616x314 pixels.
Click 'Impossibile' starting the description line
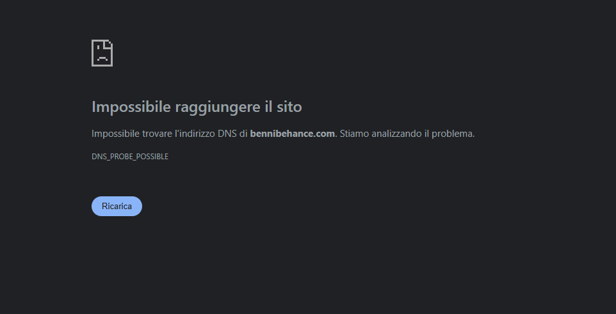115,134
